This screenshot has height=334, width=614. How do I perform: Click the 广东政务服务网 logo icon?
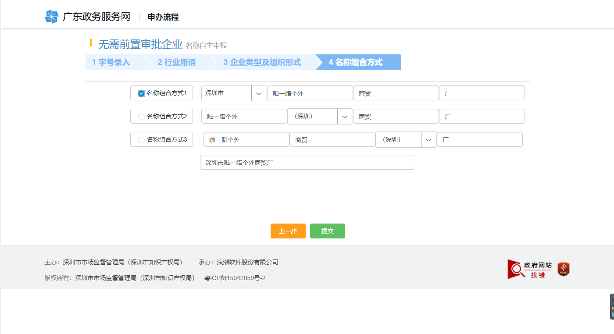pyautogui.click(x=52, y=17)
